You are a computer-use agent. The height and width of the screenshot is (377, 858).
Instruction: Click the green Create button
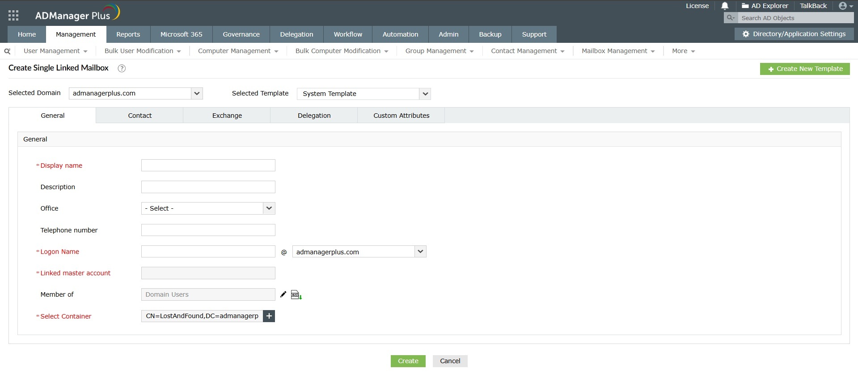408,361
